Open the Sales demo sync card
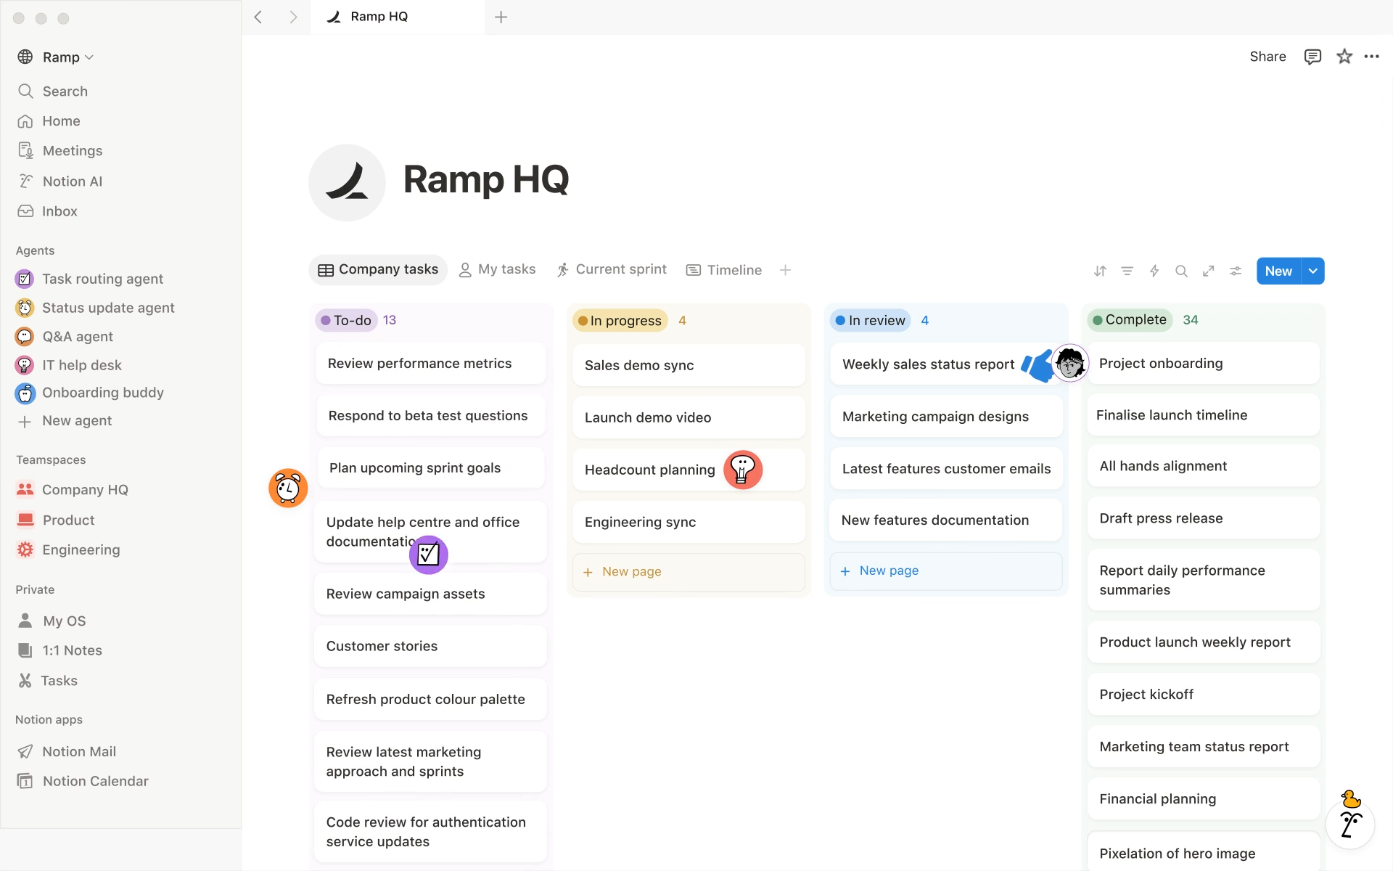Image resolution: width=1393 pixels, height=871 pixels. pos(689,365)
